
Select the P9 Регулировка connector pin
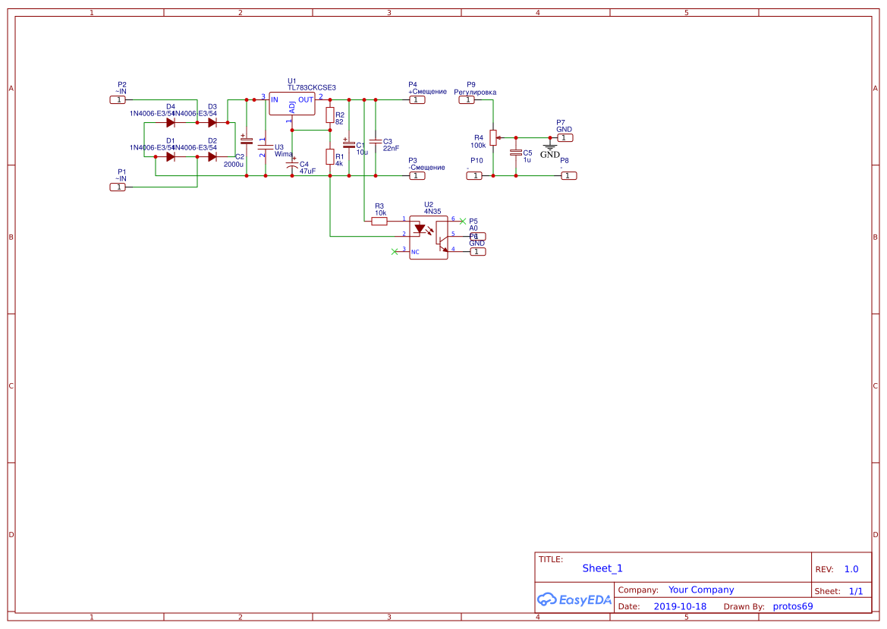point(468,99)
